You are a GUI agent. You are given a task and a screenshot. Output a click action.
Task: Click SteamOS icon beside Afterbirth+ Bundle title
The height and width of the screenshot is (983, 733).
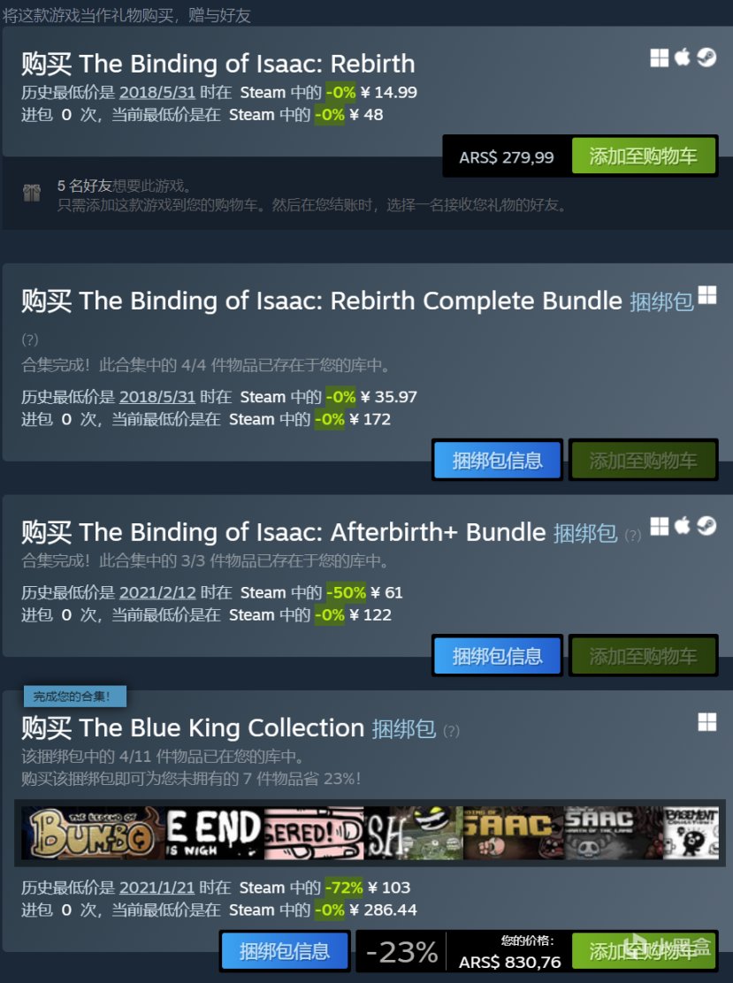706,525
